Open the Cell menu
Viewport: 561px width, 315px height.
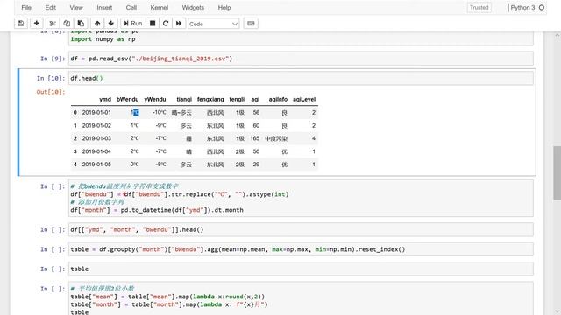tap(131, 8)
